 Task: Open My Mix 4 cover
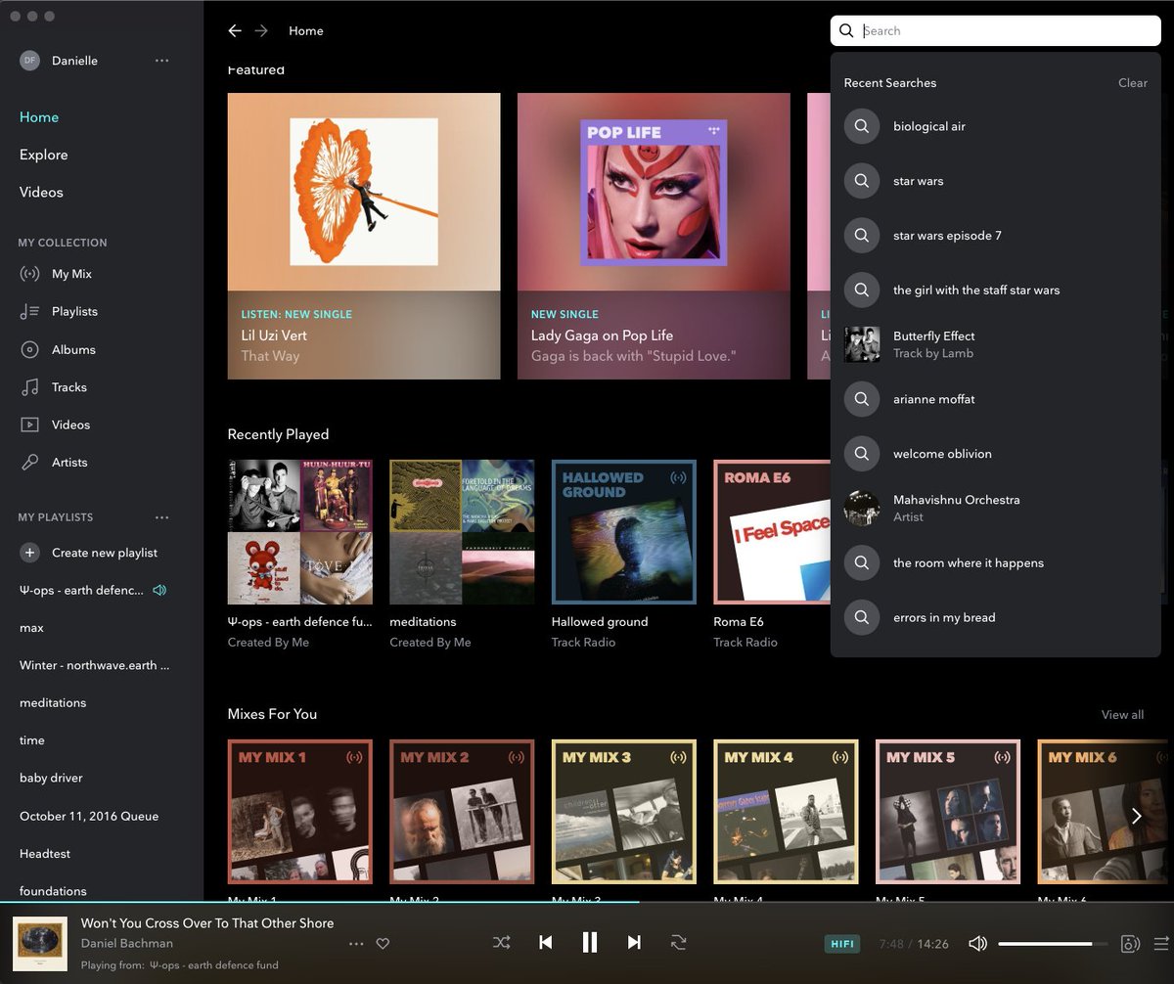[787, 812]
